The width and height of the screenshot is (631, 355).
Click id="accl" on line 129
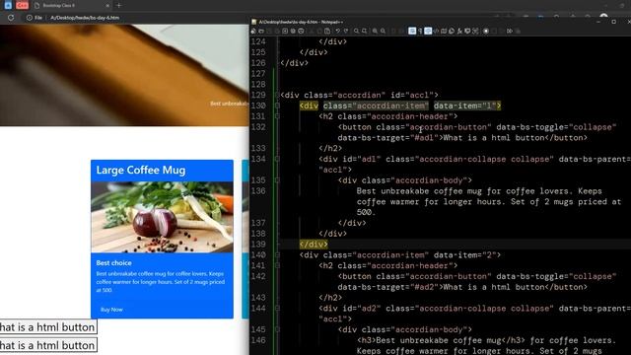point(412,95)
